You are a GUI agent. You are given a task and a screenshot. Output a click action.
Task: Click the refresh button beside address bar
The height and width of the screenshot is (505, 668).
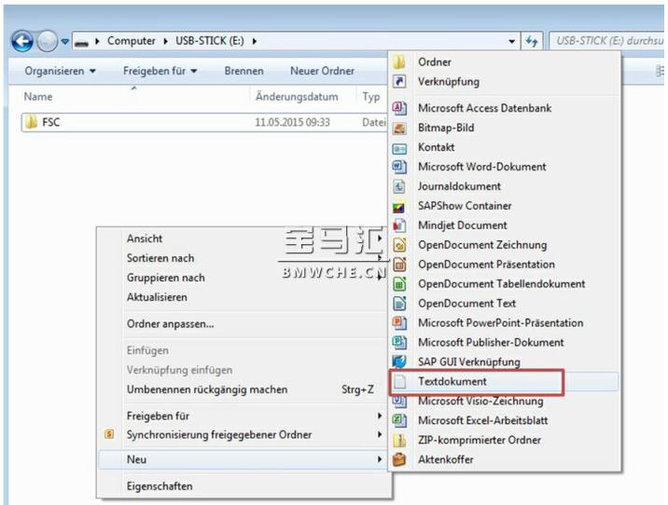(x=531, y=41)
